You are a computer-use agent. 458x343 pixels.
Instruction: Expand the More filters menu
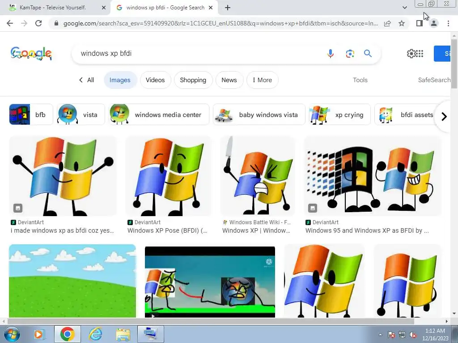tap(262, 80)
